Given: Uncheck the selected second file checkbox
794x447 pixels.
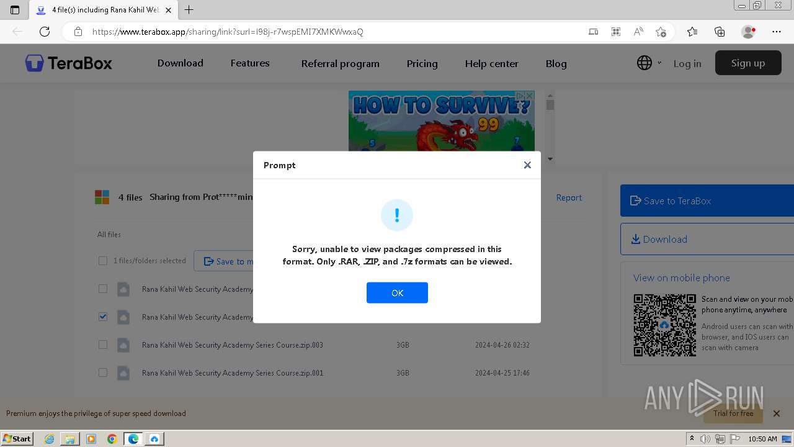Looking at the screenshot, I should point(103,317).
